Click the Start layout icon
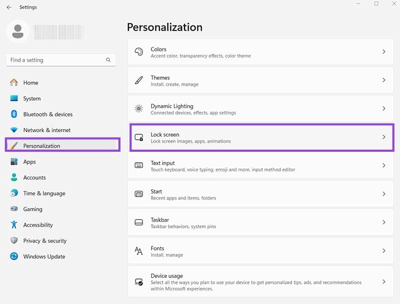Image resolution: width=400 pixels, height=304 pixels. coord(139,194)
